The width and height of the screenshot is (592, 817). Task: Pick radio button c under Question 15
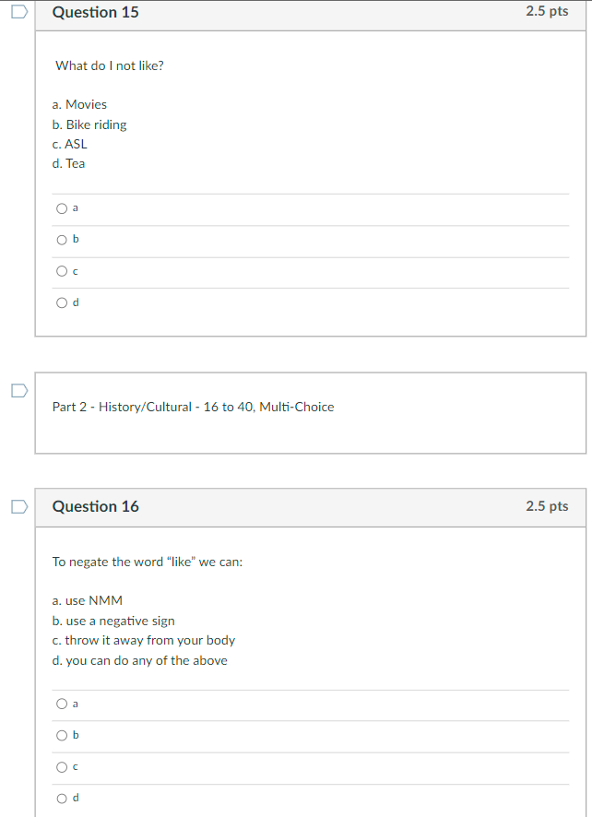coord(62,271)
